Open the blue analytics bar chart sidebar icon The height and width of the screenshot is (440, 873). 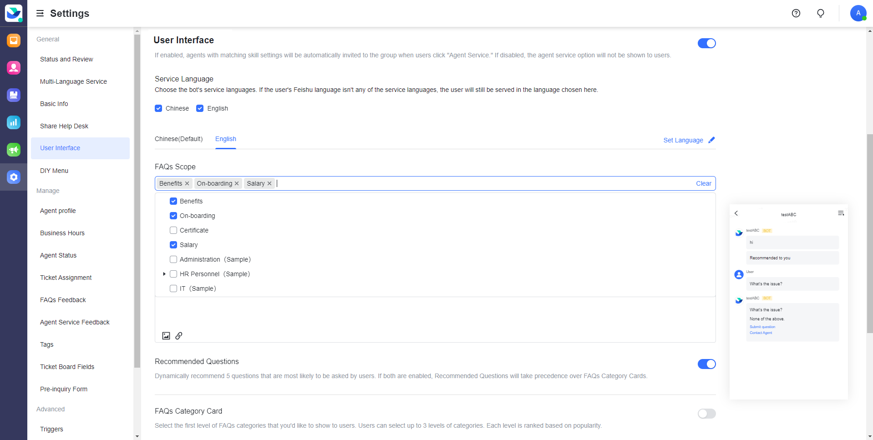point(14,122)
